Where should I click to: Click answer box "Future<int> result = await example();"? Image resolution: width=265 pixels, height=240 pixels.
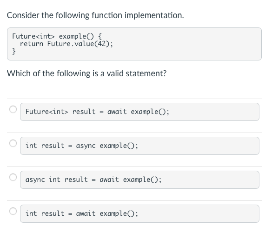point(139,112)
